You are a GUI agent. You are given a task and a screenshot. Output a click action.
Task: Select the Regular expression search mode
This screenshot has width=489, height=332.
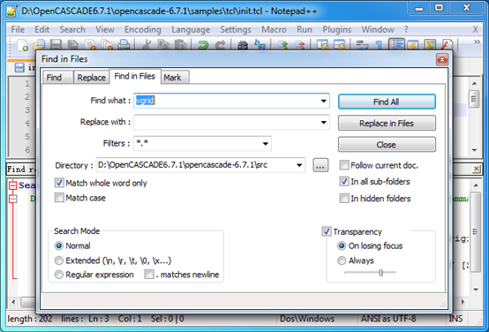coord(58,275)
